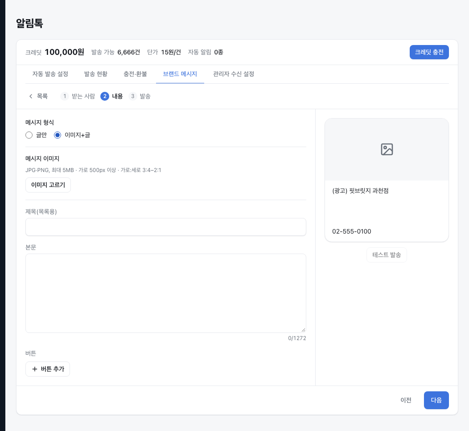
Task: Click the 메시지 이미지 label
Action: pyautogui.click(x=42, y=159)
